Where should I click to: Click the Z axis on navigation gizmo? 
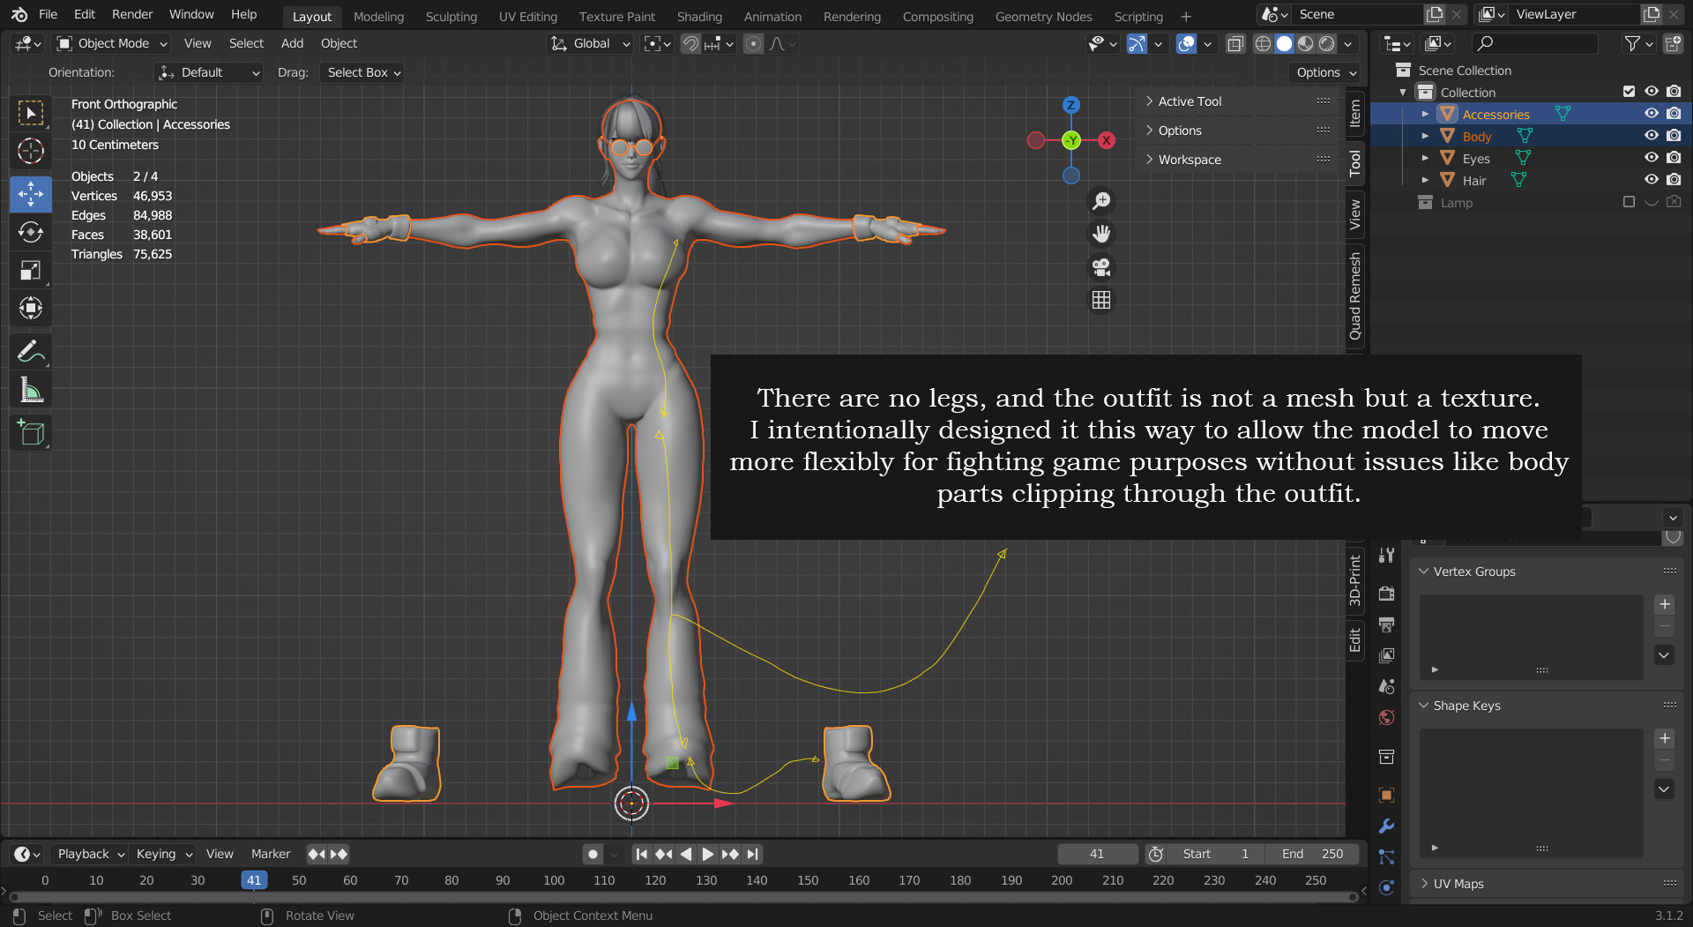click(x=1070, y=105)
